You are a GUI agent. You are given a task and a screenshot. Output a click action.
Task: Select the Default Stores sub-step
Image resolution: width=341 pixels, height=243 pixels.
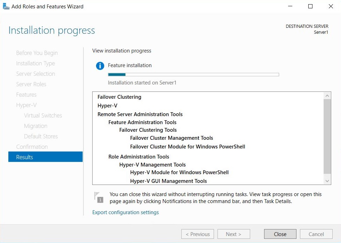pyautogui.click(x=41, y=137)
